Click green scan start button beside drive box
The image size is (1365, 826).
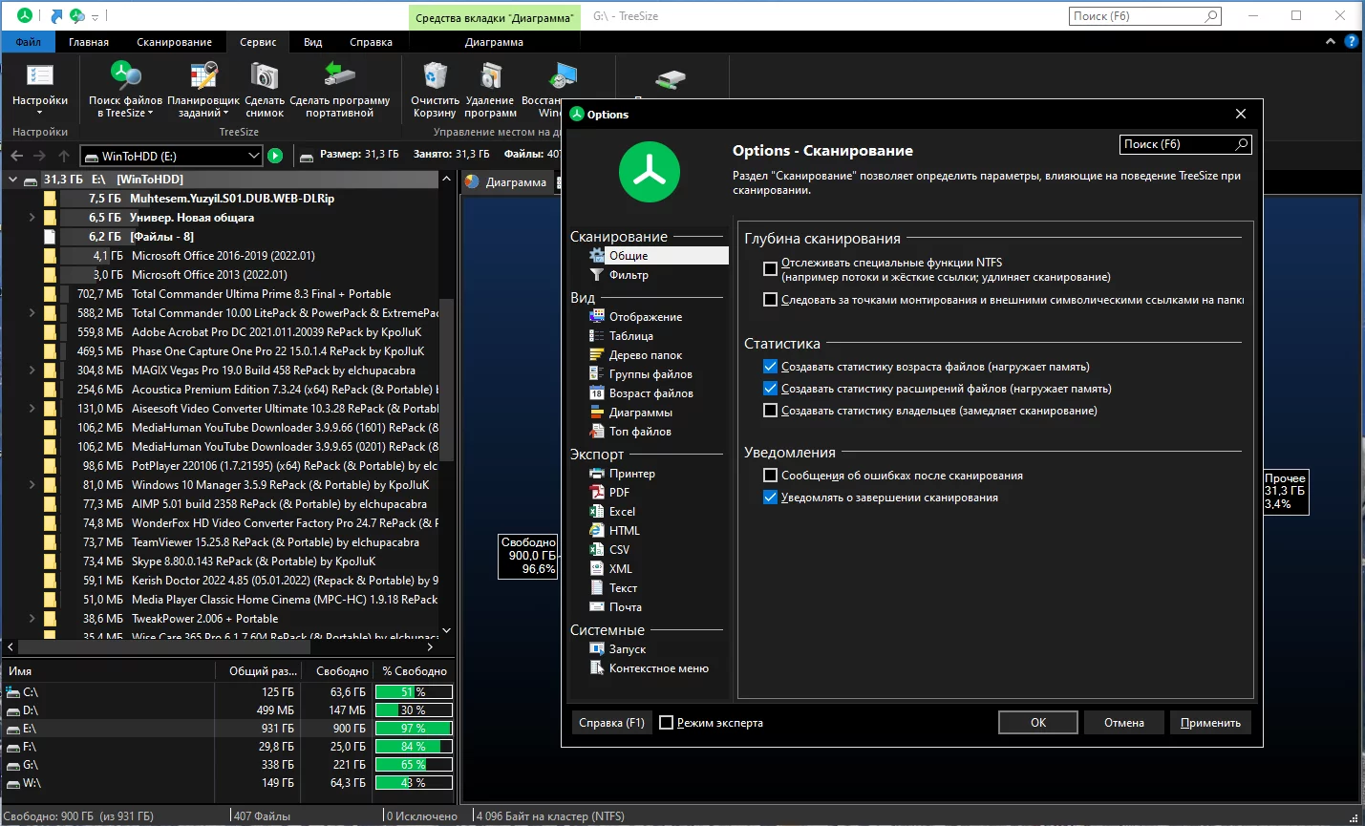click(x=275, y=156)
